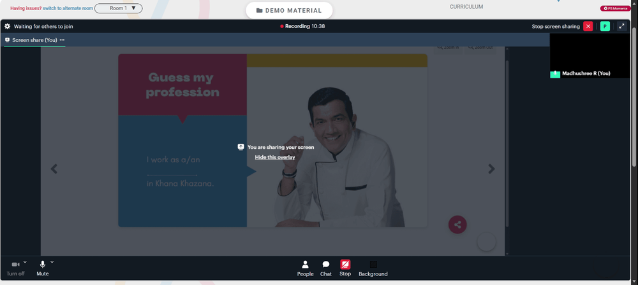This screenshot has height=285, width=638.
Task: Open the Demo Material folder
Action: pos(289,11)
